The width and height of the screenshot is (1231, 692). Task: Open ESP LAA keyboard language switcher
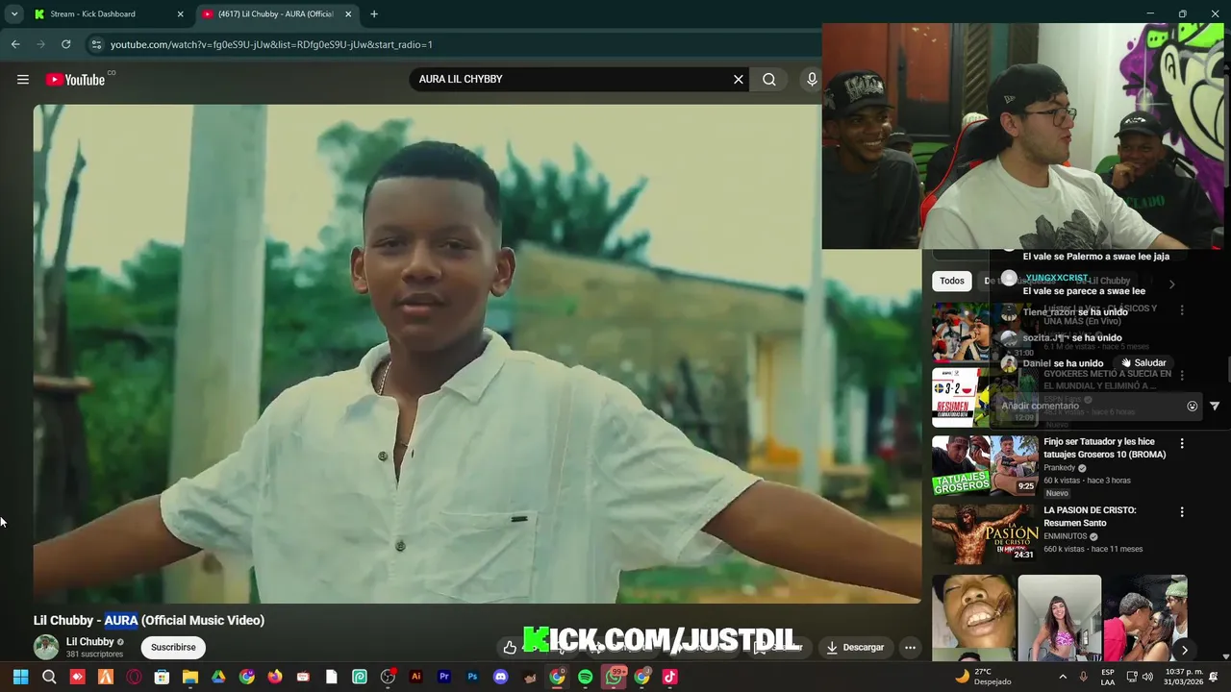coord(1108,677)
